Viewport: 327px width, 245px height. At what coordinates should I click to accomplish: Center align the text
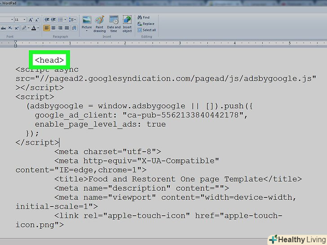point(53,28)
